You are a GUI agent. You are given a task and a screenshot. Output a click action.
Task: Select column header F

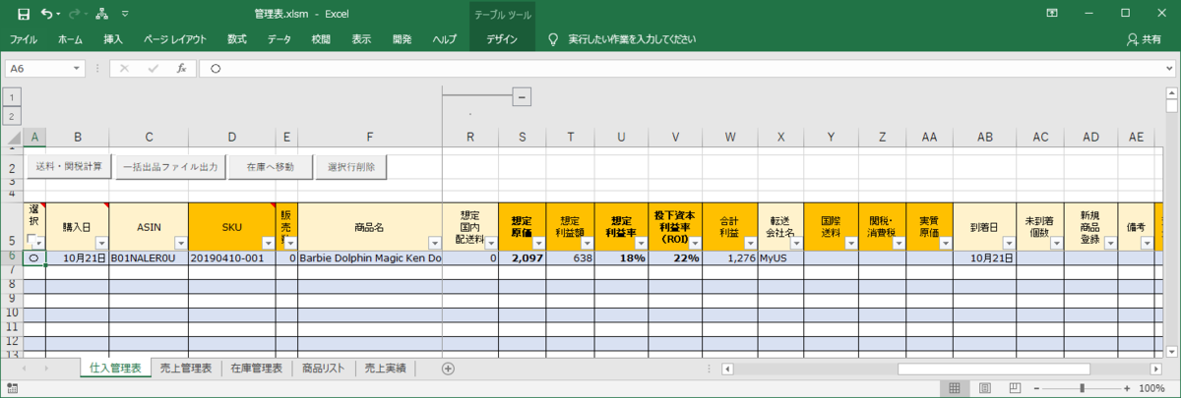coord(370,137)
